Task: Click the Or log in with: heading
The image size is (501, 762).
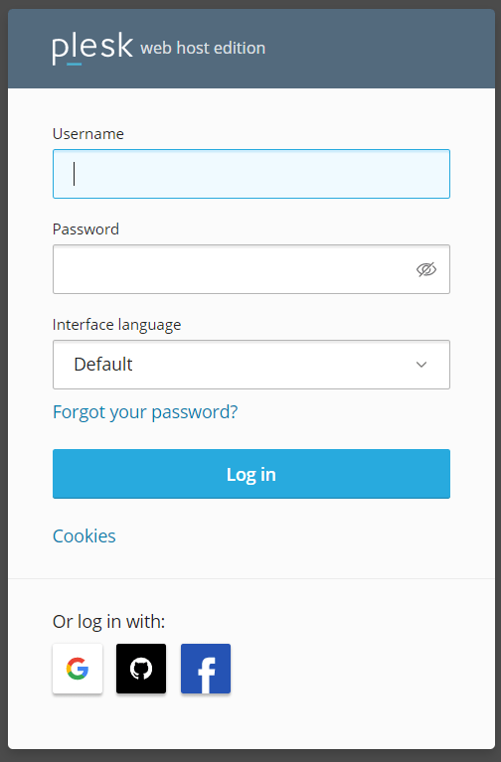Action: pyautogui.click(x=109, y=622)
